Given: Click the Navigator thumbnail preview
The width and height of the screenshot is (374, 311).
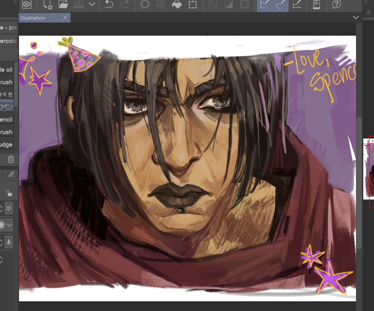Looking at the screenshot, I should (x=368, y=169).
